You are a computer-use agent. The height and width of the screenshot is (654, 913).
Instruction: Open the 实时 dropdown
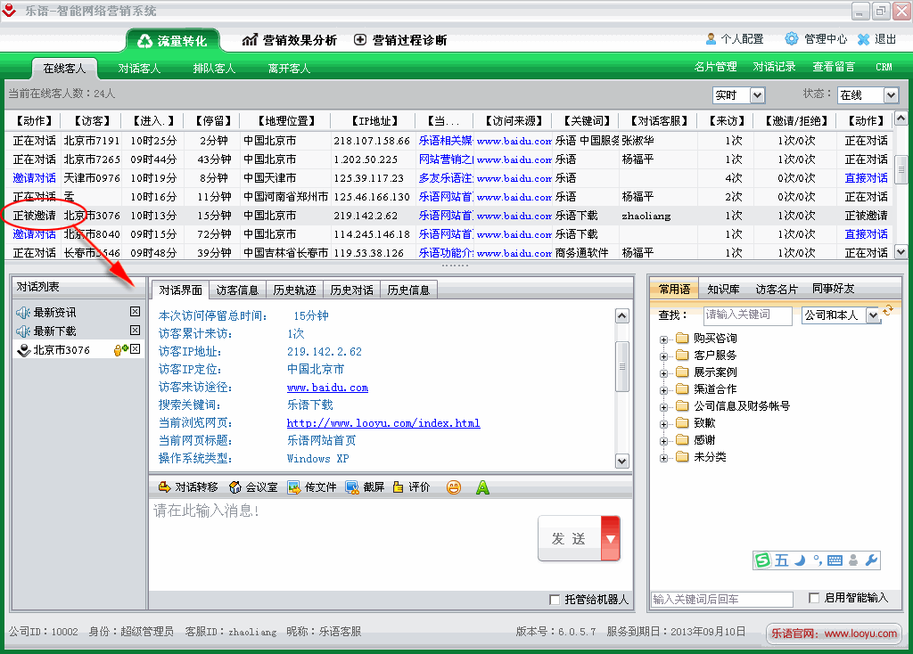[x=757, y=94]
